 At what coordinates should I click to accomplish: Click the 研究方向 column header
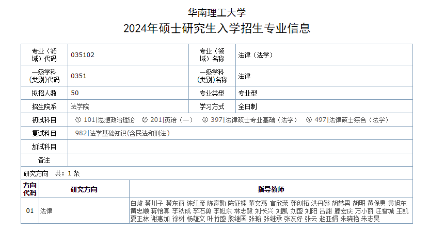point(84,189)
